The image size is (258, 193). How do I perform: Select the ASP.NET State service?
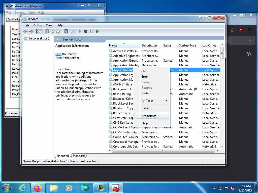[x=122, y=84]
